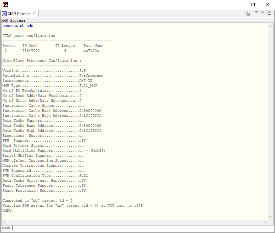Screen dimensions: 275x233
Task: Close the XMD Console tab
Action: click(34, 13)
